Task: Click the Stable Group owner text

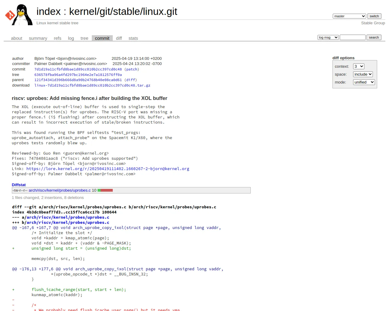Action: (x=373, y=23)
